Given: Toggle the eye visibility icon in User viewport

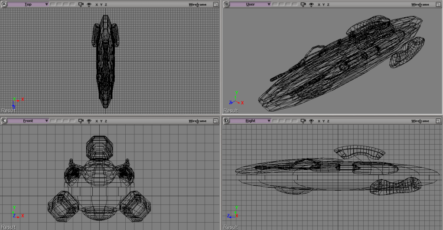Looking at the screenshot, I should tap(311, 5).
